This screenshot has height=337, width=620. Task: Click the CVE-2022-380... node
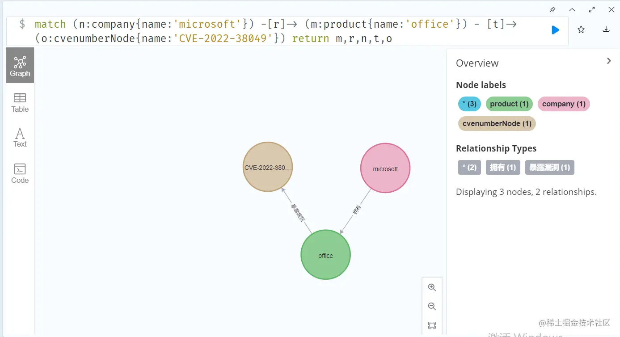268,167
